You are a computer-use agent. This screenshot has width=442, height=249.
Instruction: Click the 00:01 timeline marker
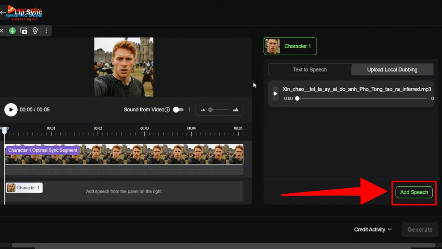tap(51, 128)
